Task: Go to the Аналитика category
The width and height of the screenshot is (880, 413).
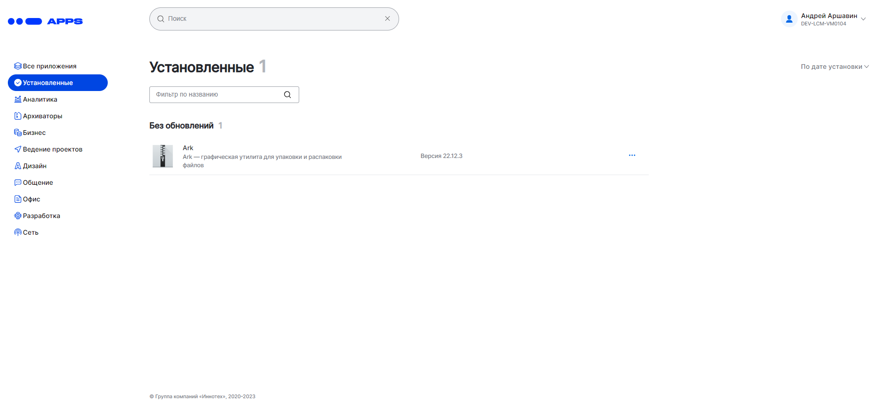Action: click(x=40, y=99)
